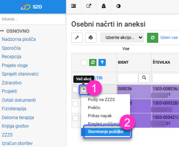
Task: Open 'Ostali dokumenti' in sidebar
Action: (19, 100)
